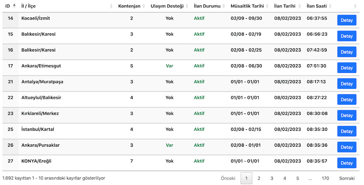
Task: Go to page 2
Action: pyautogui.click(x=258, y=178)
